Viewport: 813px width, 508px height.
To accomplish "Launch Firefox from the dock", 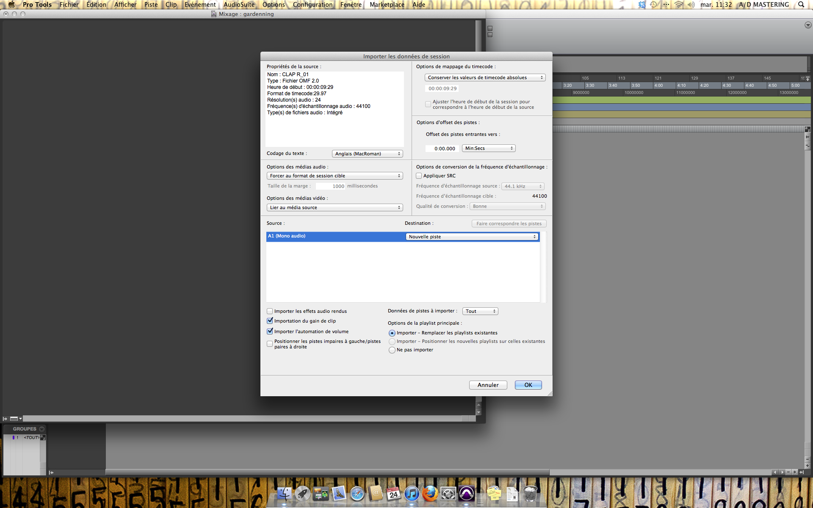I will 430,494.
